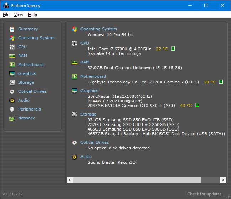
Task: Click the Network card icon in sidebar
Action: (12, 118)
